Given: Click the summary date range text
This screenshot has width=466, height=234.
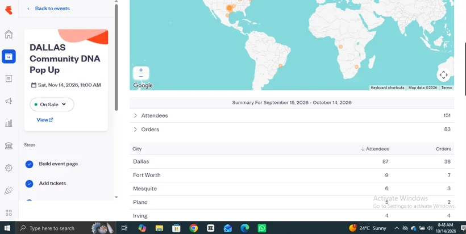Looking at the screenshot, I should [292, 103].
